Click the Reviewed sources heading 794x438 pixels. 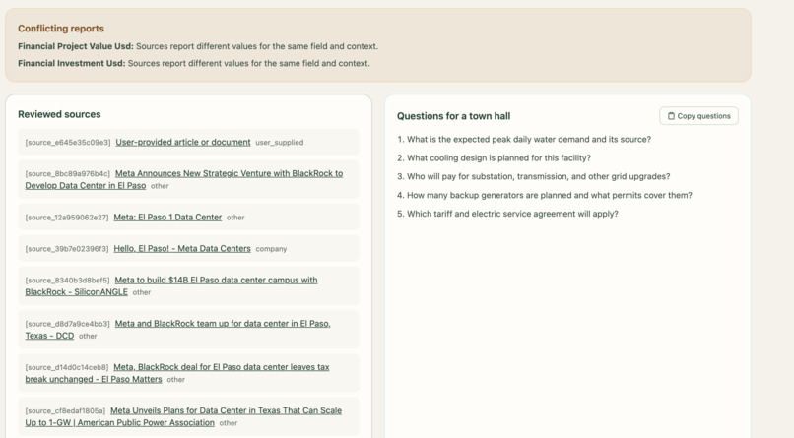pyautogui.click(x=59, y=114)
